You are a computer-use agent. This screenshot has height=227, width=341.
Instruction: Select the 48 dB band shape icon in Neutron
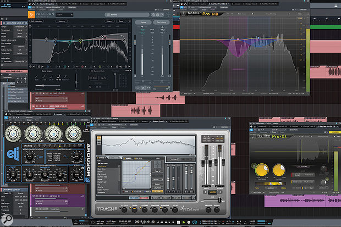pyautogui.click(x=58, y=76)
